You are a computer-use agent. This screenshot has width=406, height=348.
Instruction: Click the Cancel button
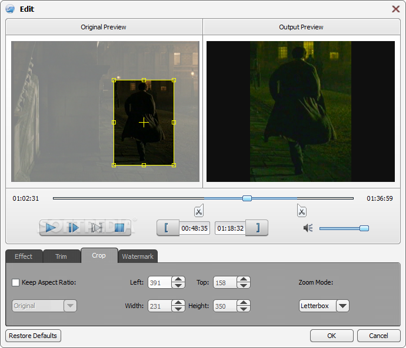[x=378, y=336]
